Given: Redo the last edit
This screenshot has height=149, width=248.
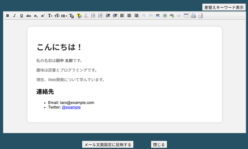Looking at the screenshot, I should (151, 16).
